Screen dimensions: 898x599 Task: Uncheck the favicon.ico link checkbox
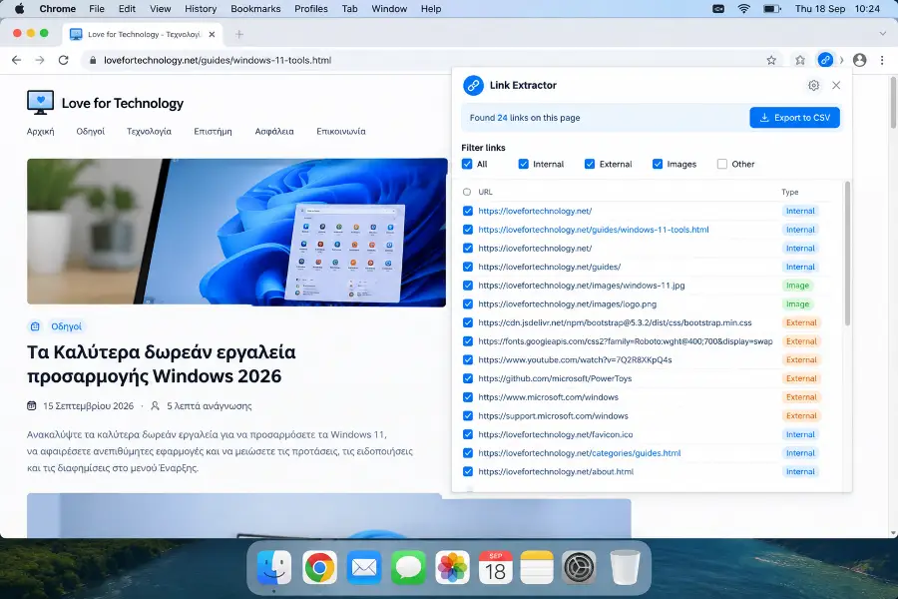468,434
